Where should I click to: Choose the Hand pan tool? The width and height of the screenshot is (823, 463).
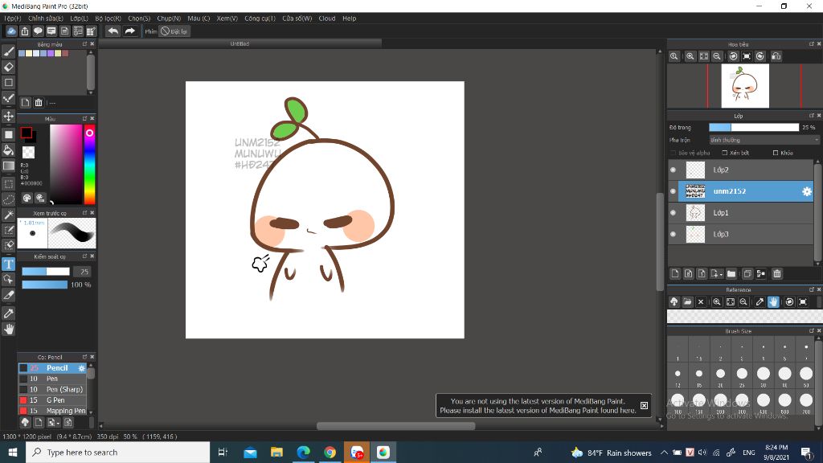9,330
